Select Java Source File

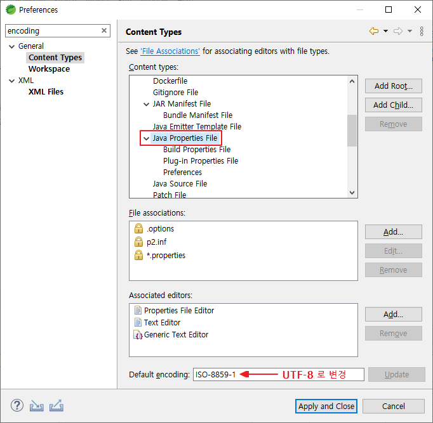[180, 184]
